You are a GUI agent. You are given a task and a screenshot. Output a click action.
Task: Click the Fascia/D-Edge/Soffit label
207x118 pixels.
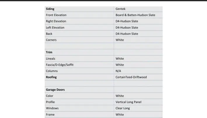click(x=60, y=65)
